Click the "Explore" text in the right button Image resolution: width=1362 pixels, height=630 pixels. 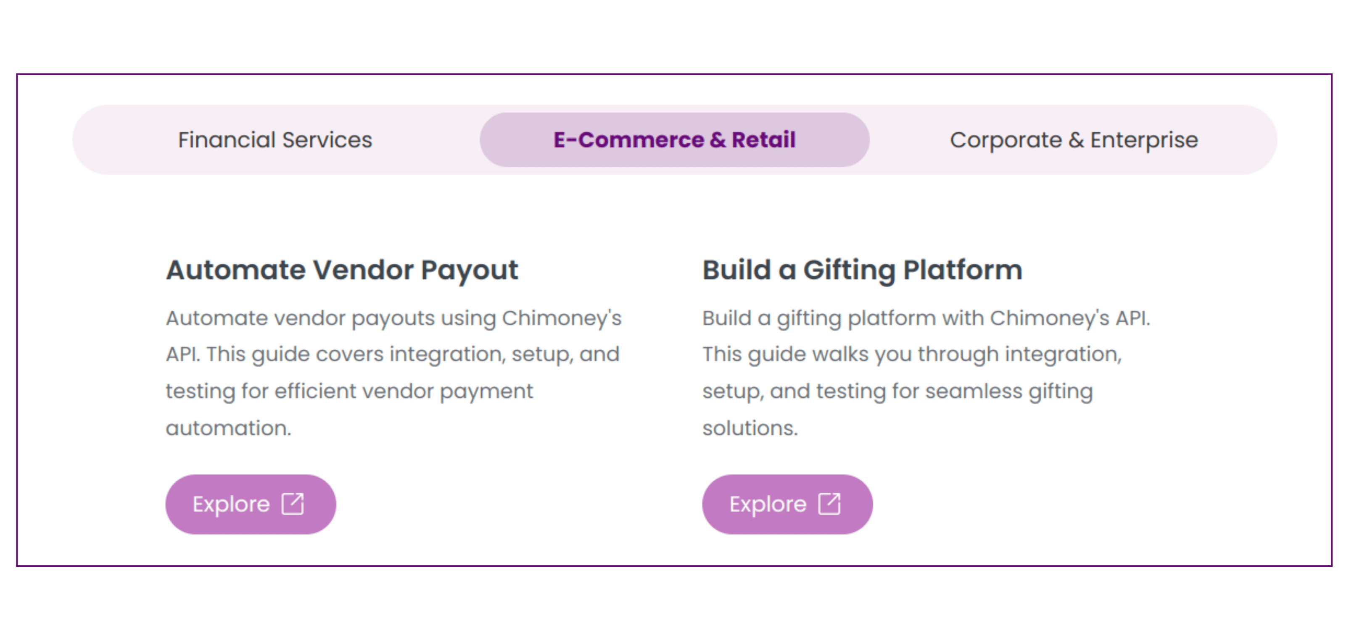(x=768, y=504)
